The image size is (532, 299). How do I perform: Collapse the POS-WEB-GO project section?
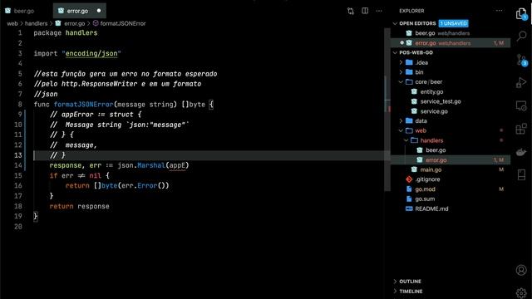click(395, 52)
